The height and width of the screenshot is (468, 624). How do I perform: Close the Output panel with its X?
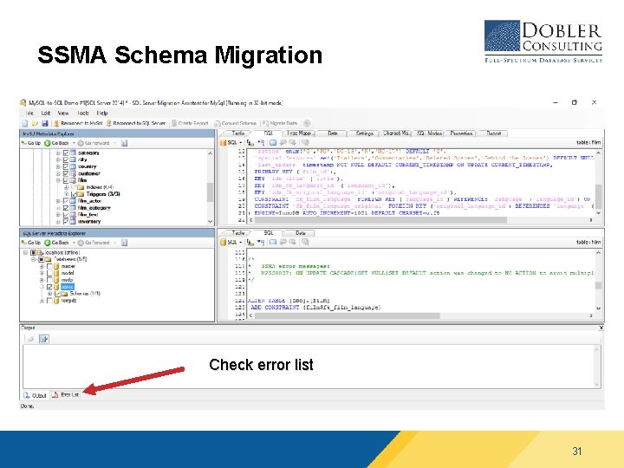tap(601, 328)
